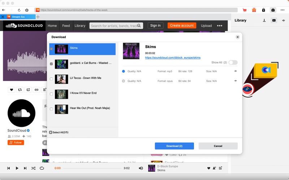This screenshot has height=180, width=289.
Task: Check the Lil Tecca - Down With Me checkbox
Action: (x=51, y=79)
